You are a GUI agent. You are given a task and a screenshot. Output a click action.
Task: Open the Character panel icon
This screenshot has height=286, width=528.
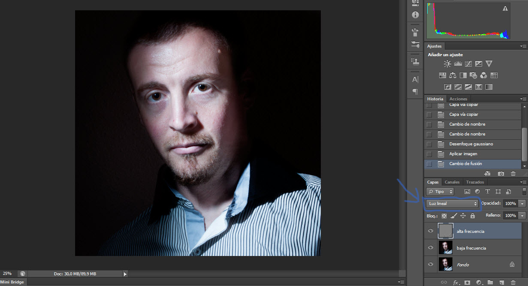point(415,79)
